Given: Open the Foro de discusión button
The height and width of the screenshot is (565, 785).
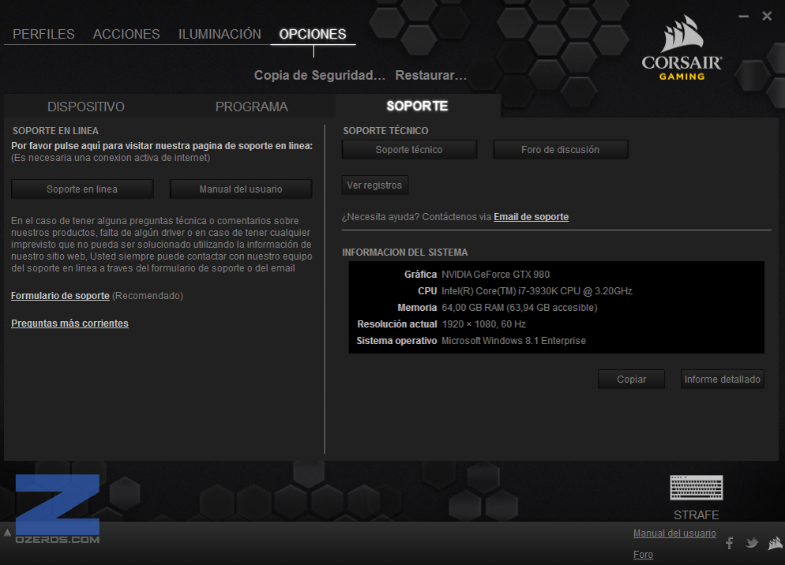Looking at the screenshot, I should point(560,150).
